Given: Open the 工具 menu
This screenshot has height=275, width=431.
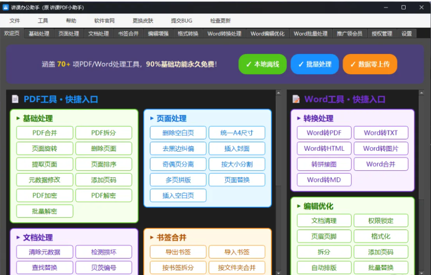Looking at the screenshot, I should click(43, 21).
